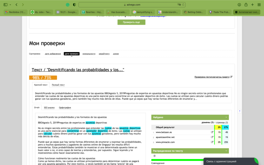Sort checks by уникальности

pyautogui.click(x=89, y=54)
